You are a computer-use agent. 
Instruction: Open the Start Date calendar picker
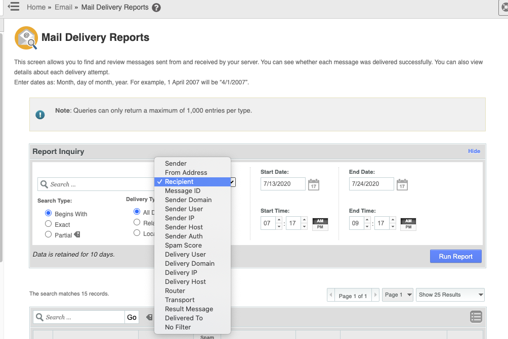313,184
